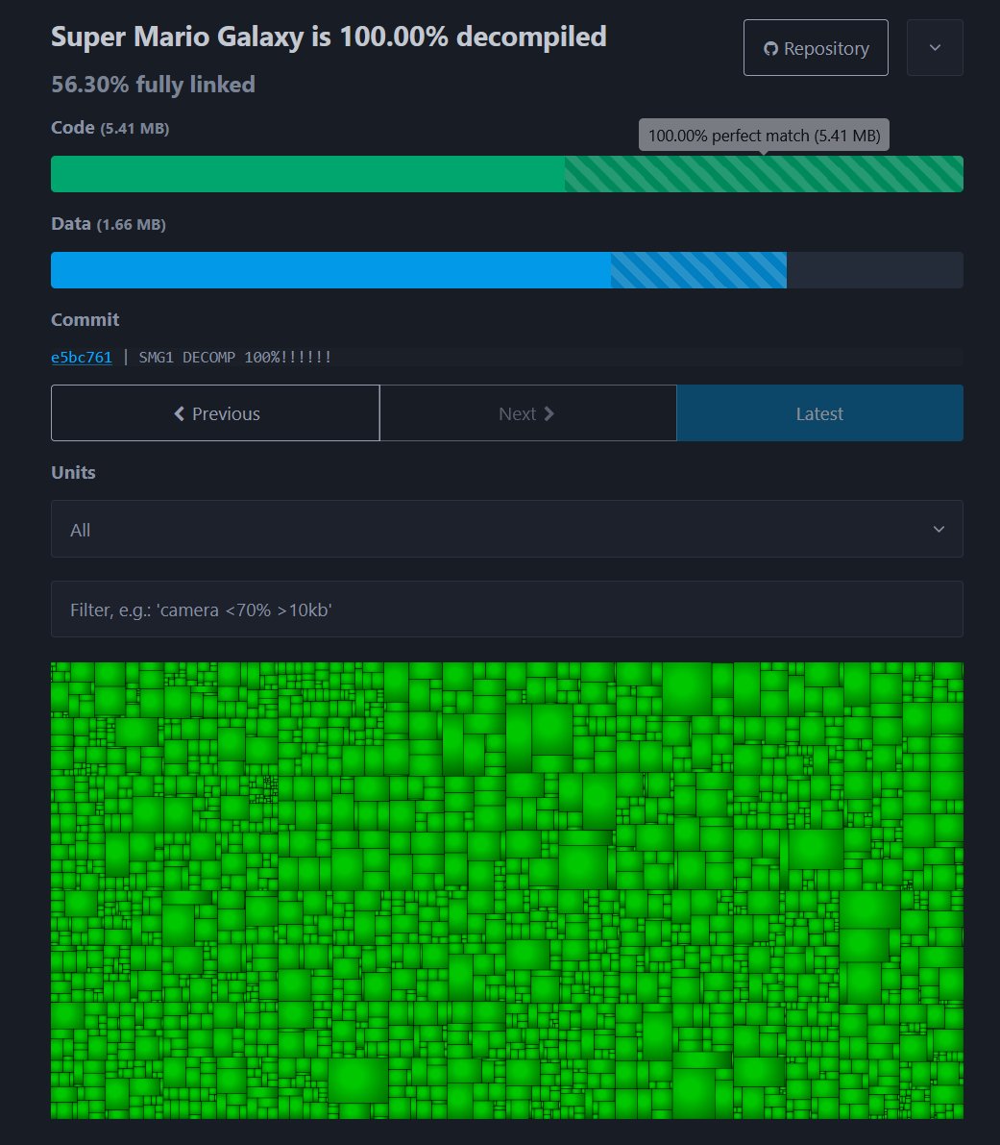Click the 'Data (1.66 MB)' label
Viewport: 1000px width, 1145px height.
click(109, 223)
